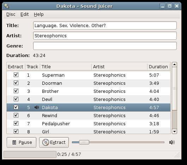Click the 3:49 duration of Doorman

pyautogui.click(x=154, y=83)
